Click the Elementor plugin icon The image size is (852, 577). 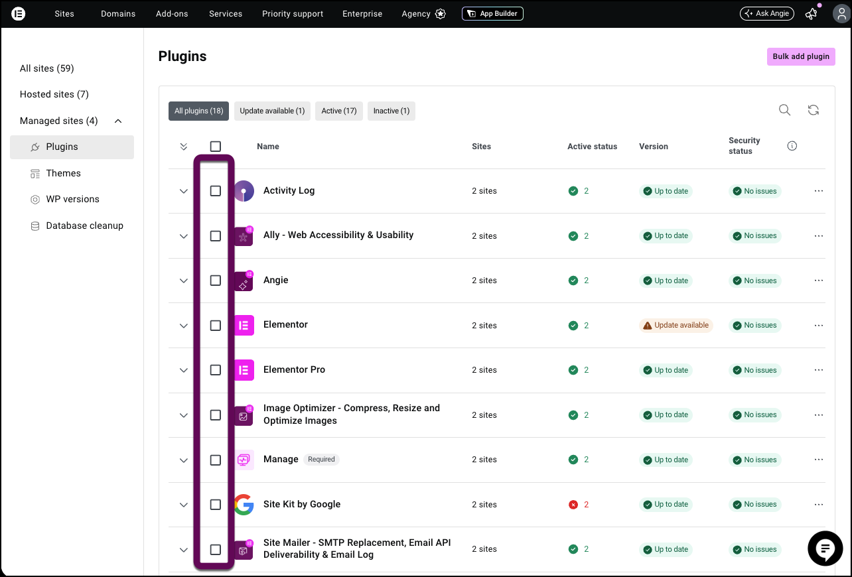point(244,326)
